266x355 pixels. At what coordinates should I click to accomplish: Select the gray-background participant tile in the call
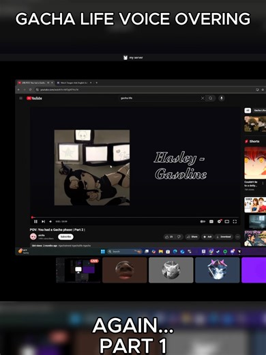(171, 270)
